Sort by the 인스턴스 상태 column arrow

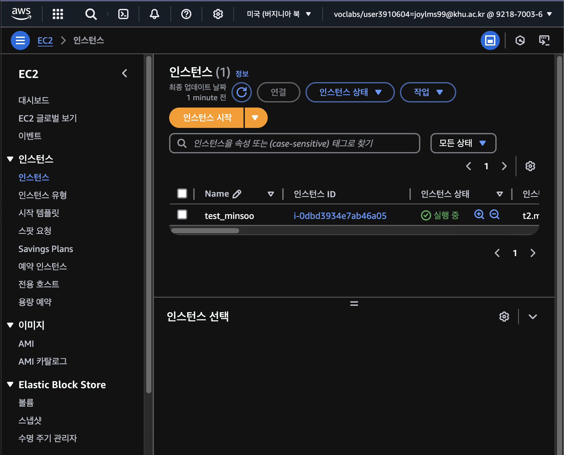tap(500, 194)
